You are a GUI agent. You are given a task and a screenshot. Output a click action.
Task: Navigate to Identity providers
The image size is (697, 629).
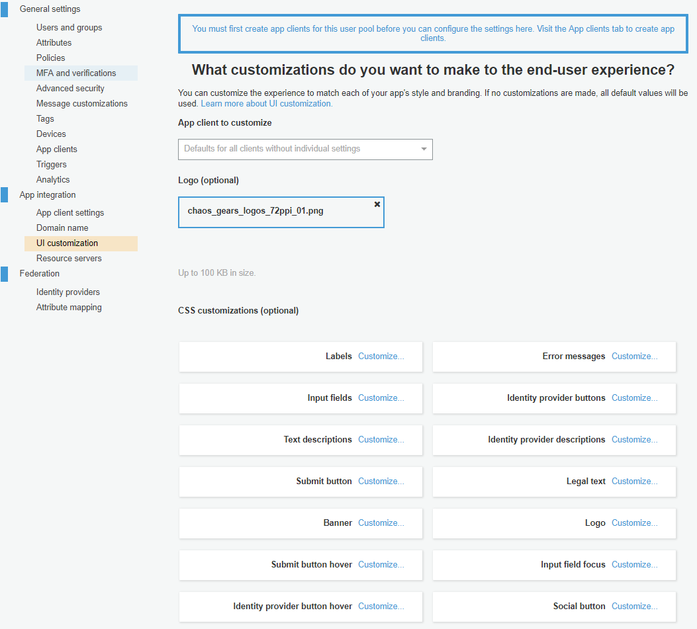click(68, 292)
